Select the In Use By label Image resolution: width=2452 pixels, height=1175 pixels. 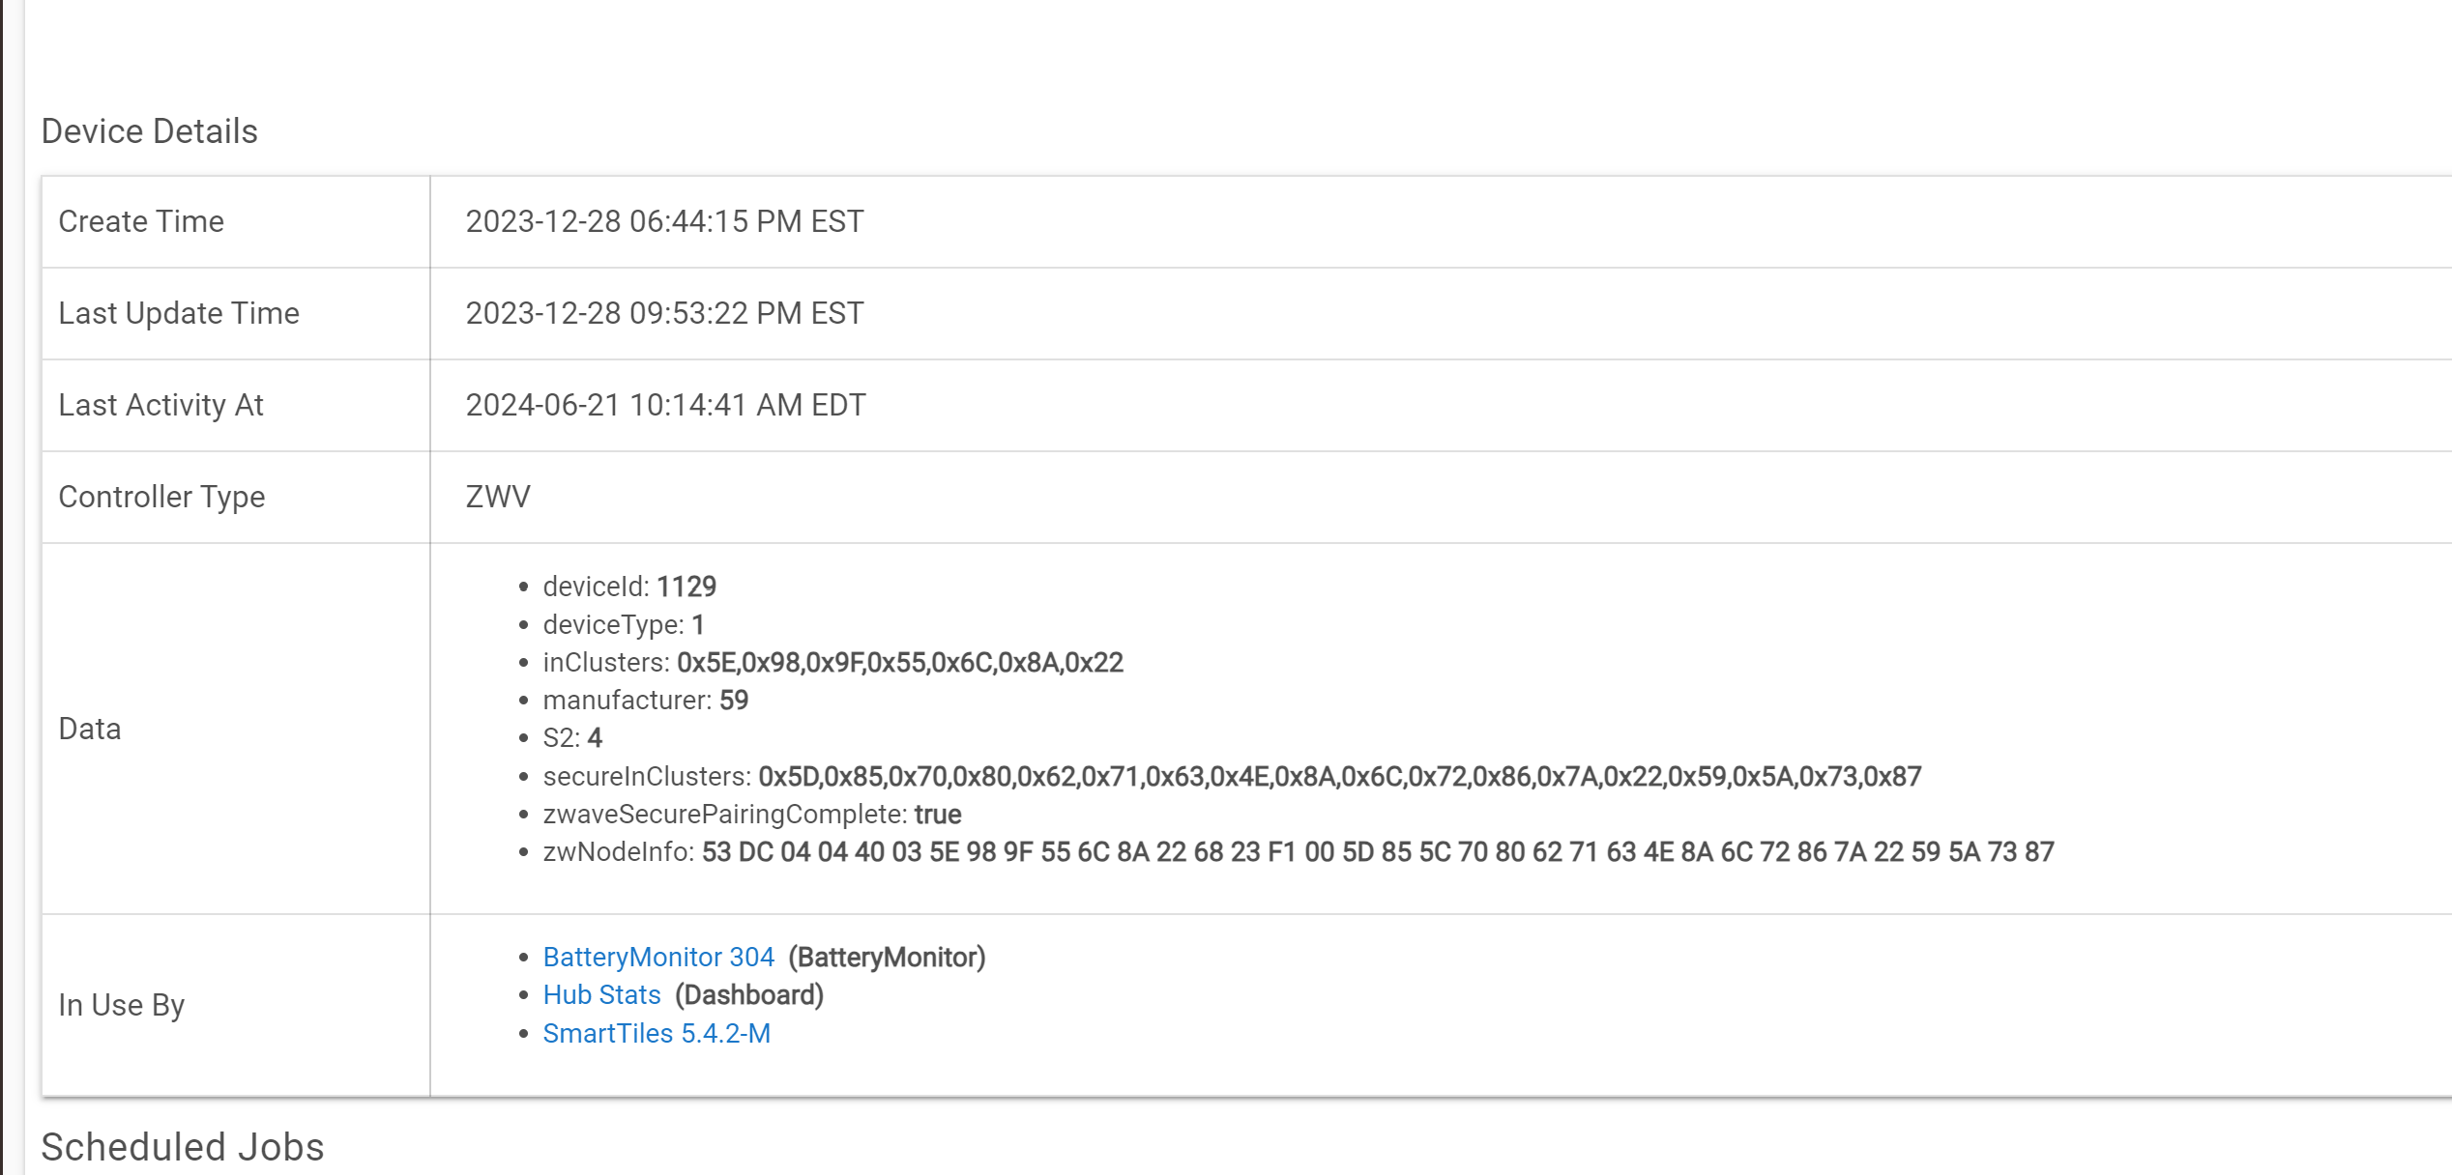point(121,1005)
